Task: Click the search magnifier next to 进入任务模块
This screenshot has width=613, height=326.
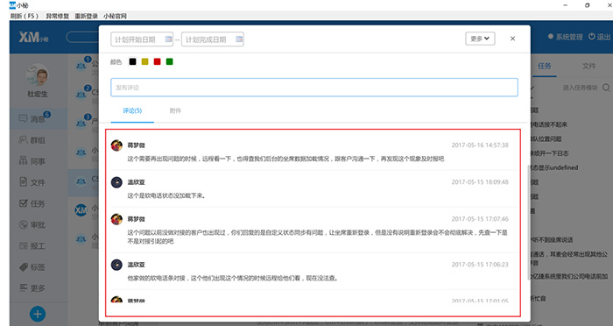Action: pyautogui.click(x=606, y=88)
